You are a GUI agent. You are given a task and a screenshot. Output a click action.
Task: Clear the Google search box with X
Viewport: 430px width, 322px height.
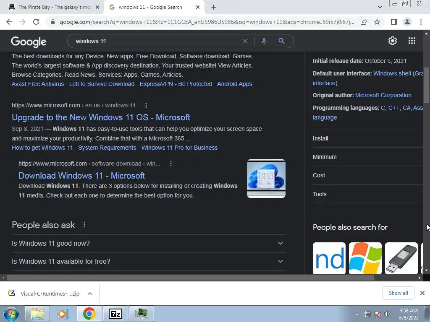point(245,41)
